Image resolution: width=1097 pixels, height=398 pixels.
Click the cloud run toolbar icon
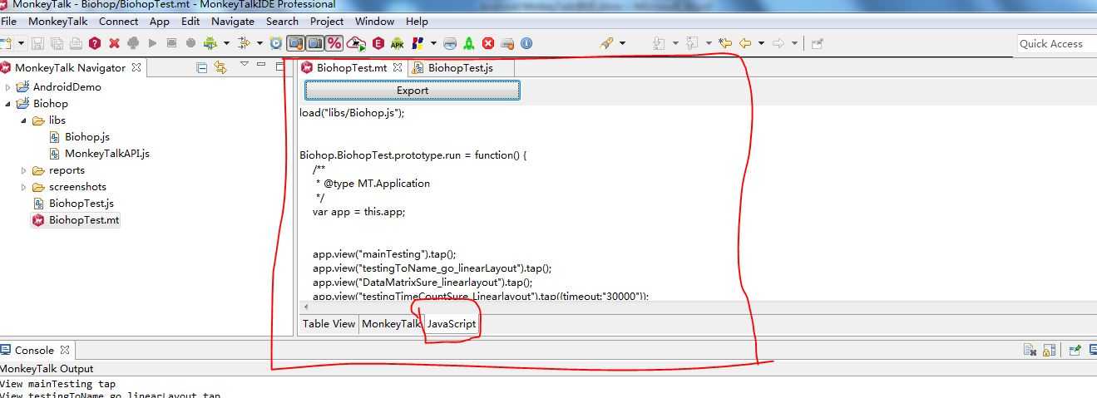[356, 43]
